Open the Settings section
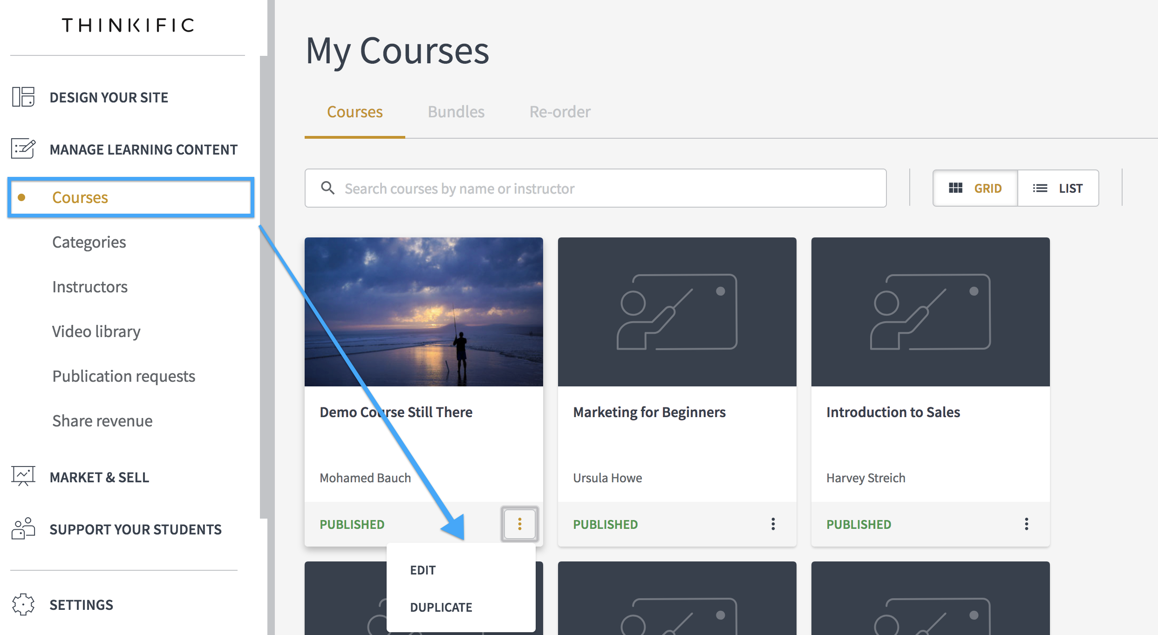The height and width of the screenshot is (635, 1158). (x=82, y=605)
